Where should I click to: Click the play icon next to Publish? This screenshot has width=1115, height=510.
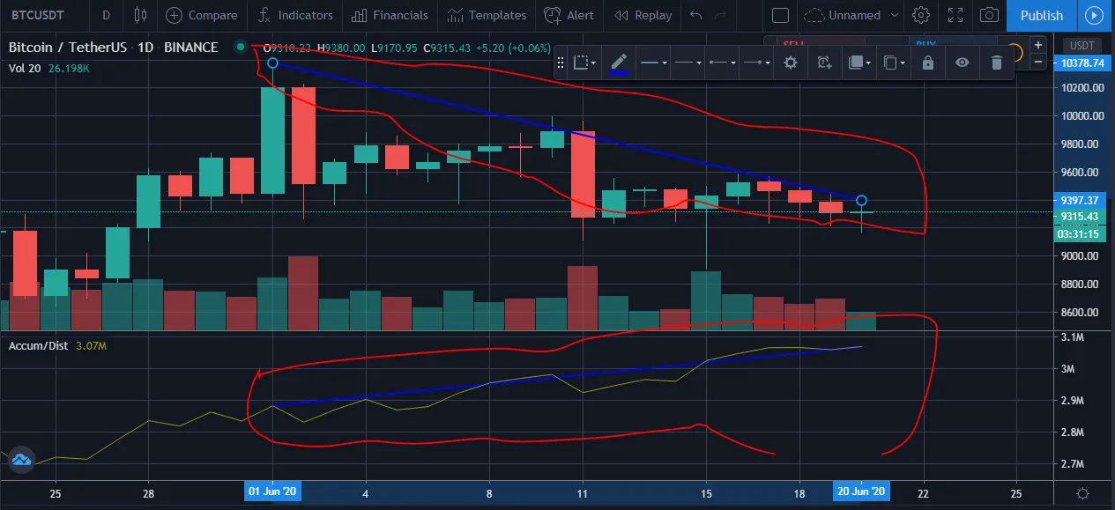point(1094,15)
